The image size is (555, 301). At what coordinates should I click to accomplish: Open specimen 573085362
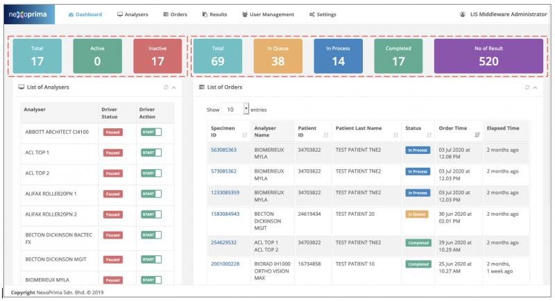point(223,171)
